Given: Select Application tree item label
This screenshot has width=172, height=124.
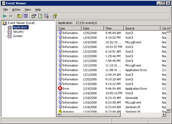Looking at the screenshot, I should (x=20, y=27).
